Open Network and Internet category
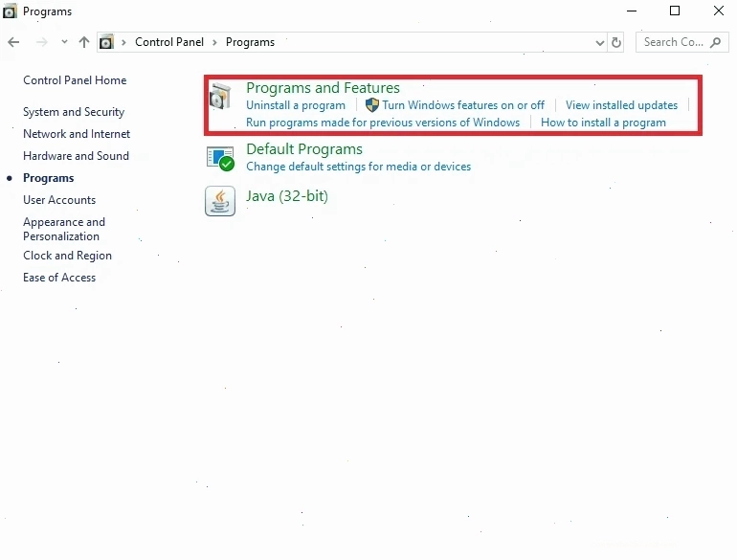The image size is (737, 560). click(77, 134)
